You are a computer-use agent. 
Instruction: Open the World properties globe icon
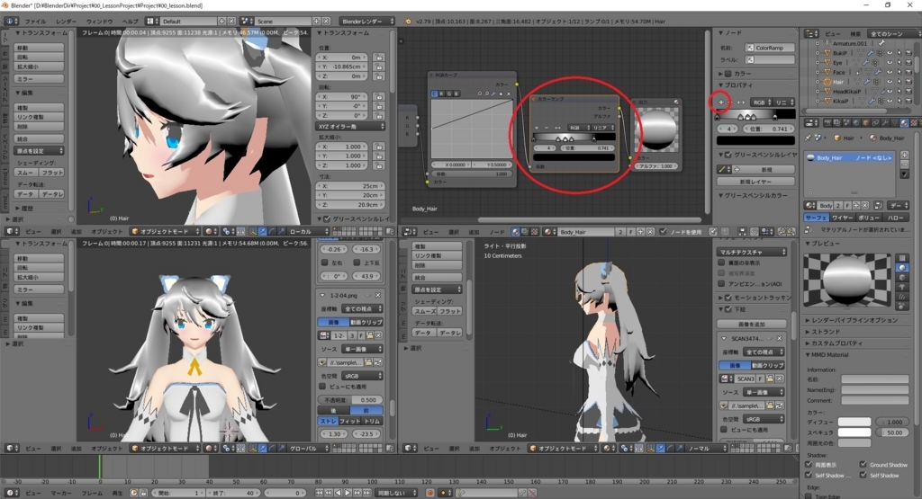coord(856,122)
